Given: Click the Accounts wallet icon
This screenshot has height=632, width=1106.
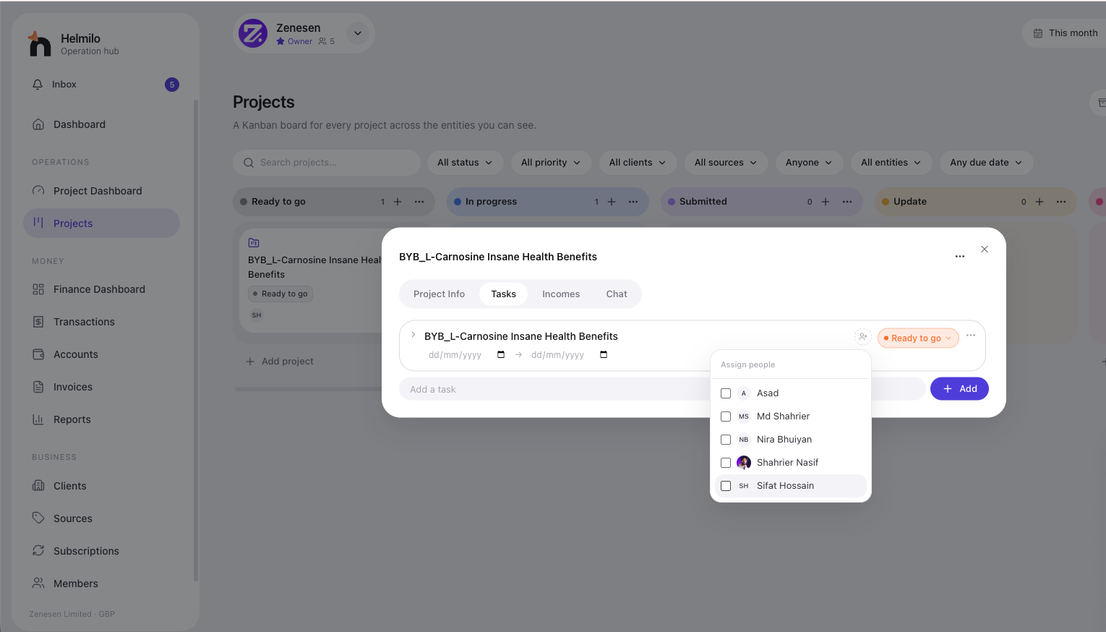Looking at the screenshot, I should point(38,354).
